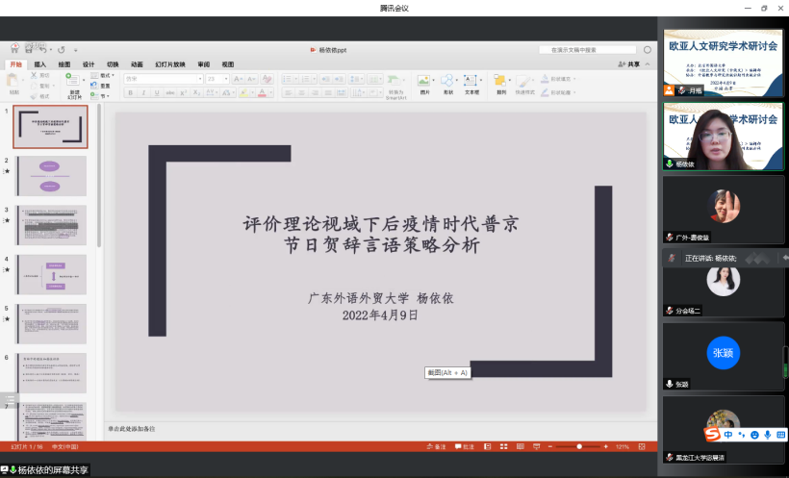Image resolution: width=789 pixels, height=478 pixels.
Task: Click the 粘贴 (Paste) icon
Action: point(15,82)
